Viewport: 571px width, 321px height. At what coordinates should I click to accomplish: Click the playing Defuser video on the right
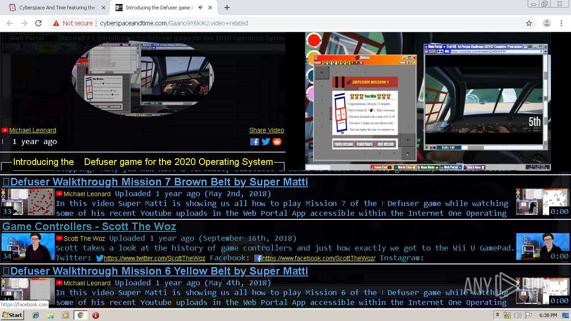pyautogui.click(x=428, y=101)
